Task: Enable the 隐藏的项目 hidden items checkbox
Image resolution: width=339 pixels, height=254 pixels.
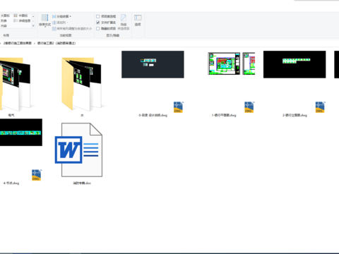Action: pos(98,28)
